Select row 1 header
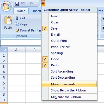 (x=4, y=55)
